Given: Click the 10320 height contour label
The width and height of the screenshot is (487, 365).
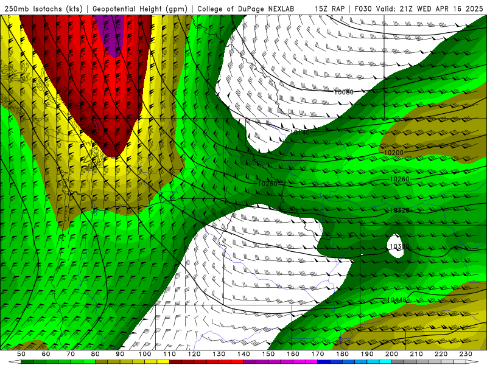Looking at the screenshot, I should pos(399,210).
